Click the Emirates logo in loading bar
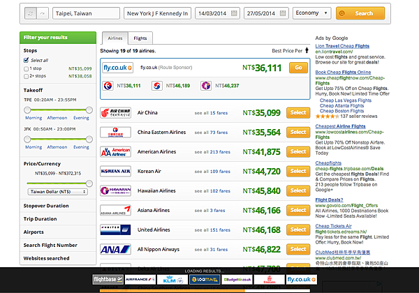This screenshot has height=293, width=419. (269, 279)
